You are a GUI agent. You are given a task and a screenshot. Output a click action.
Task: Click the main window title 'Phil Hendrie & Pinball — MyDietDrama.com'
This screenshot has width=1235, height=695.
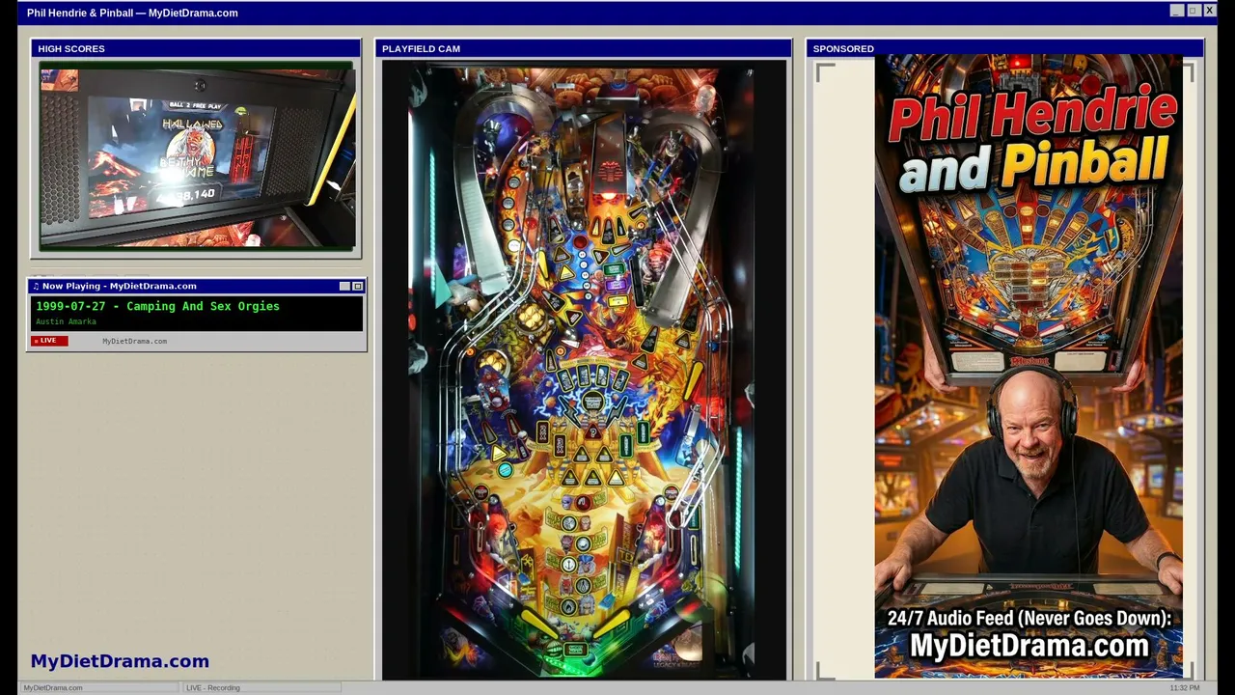[132, 13]
